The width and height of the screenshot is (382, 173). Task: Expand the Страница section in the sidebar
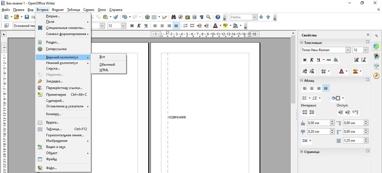302,152
